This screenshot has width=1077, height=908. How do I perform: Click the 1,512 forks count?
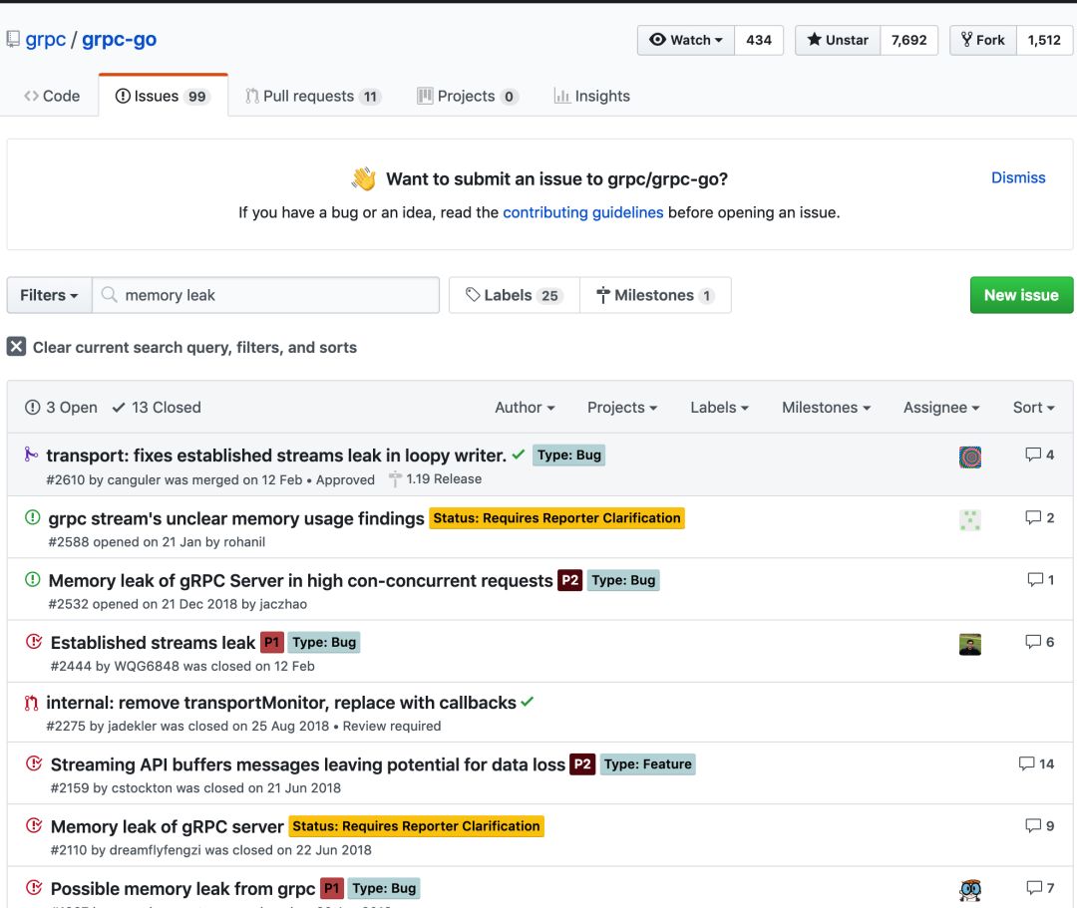pos(1044,40)
